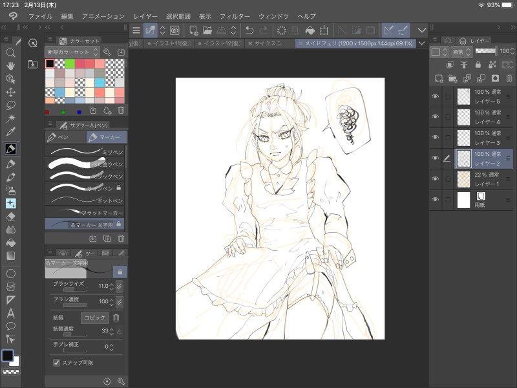Viewport: 517px width, 388px height.
Task: Switch to the サイクスラ canvas tab
Action: coord(270,43)
